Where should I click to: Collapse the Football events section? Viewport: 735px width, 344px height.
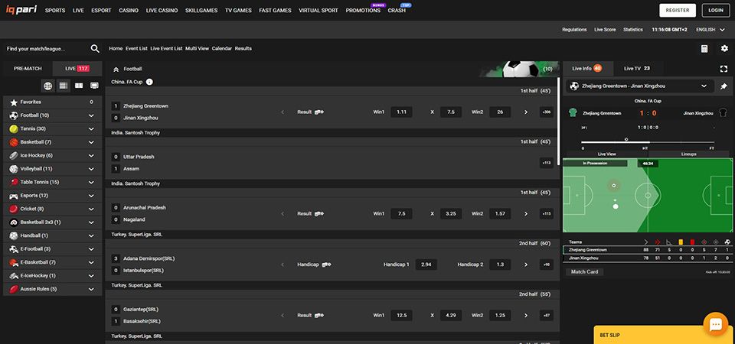click(116, 70)
